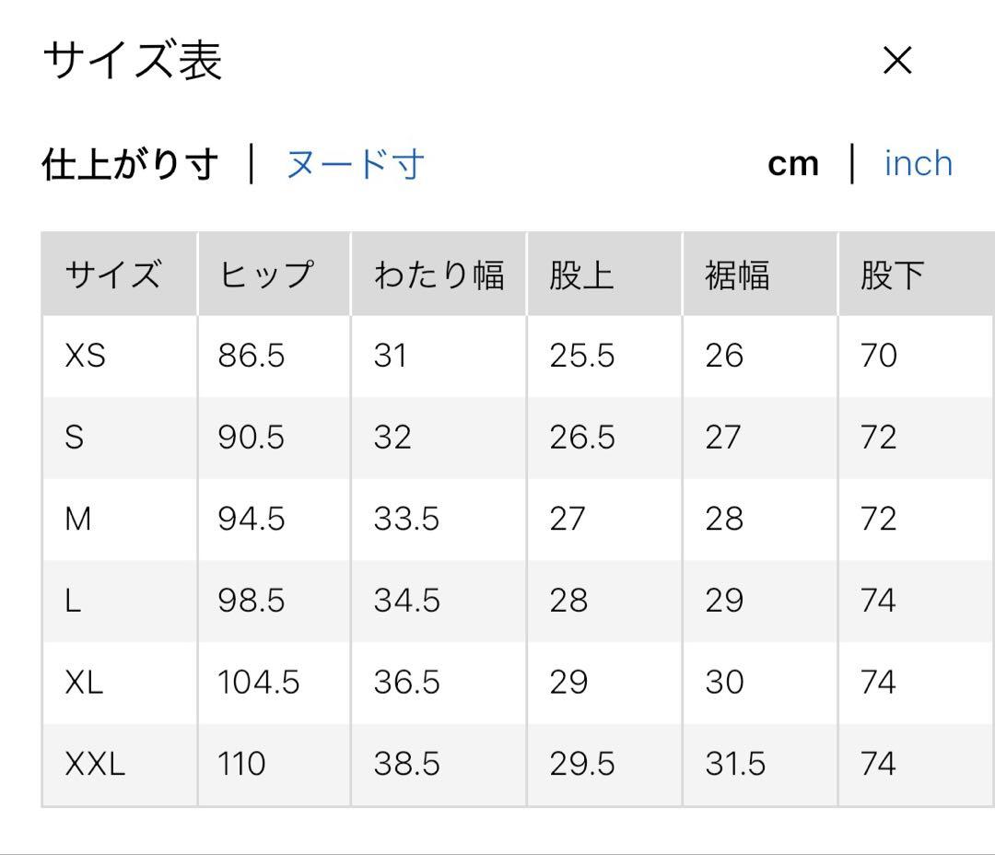This screenshot has height=855, width=995.
Task: Click the M わたり幅 value 33.5
Action: pos(406,519)
